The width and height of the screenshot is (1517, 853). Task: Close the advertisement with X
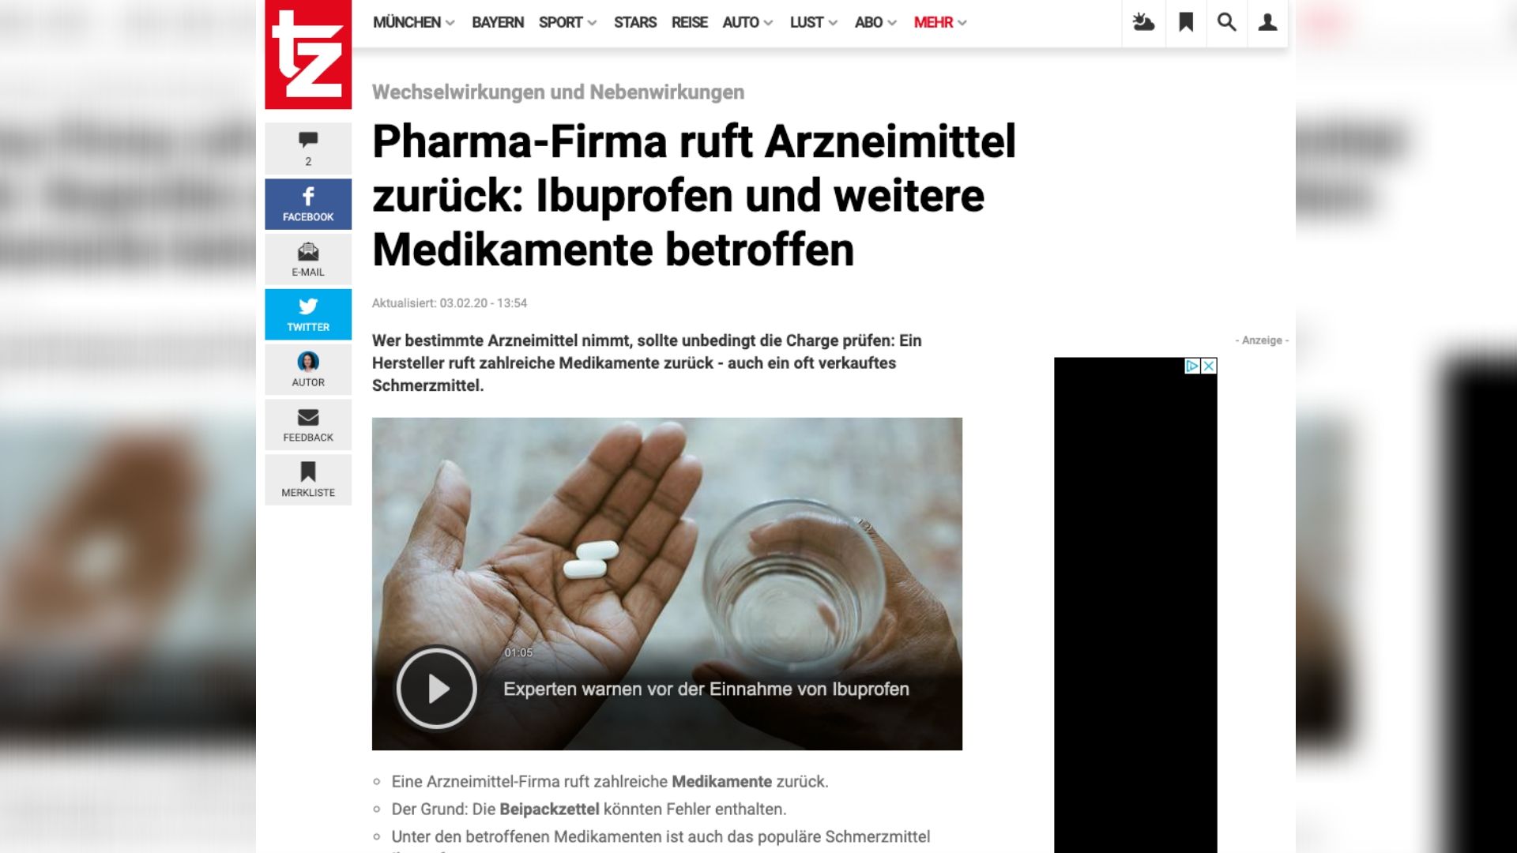point(1209,366)
